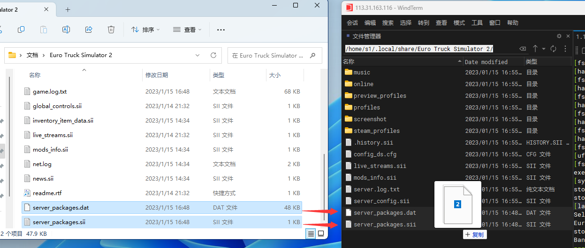Open the 查看 view dropdown in Explorer
This screenshot has width=585, height=248.
click(187, 29)
